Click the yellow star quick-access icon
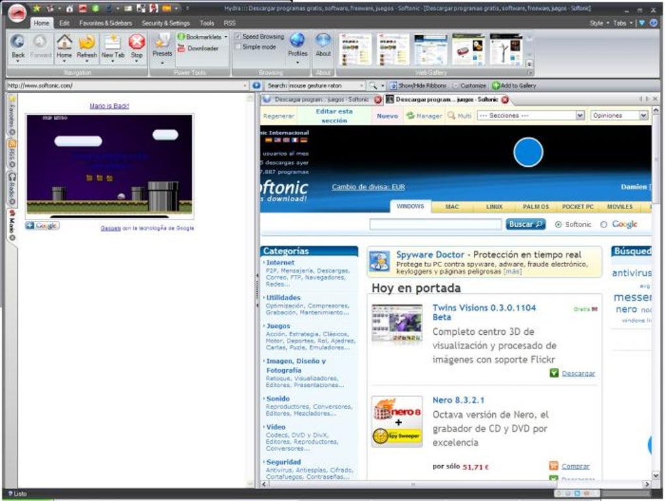 click(37, 8)
